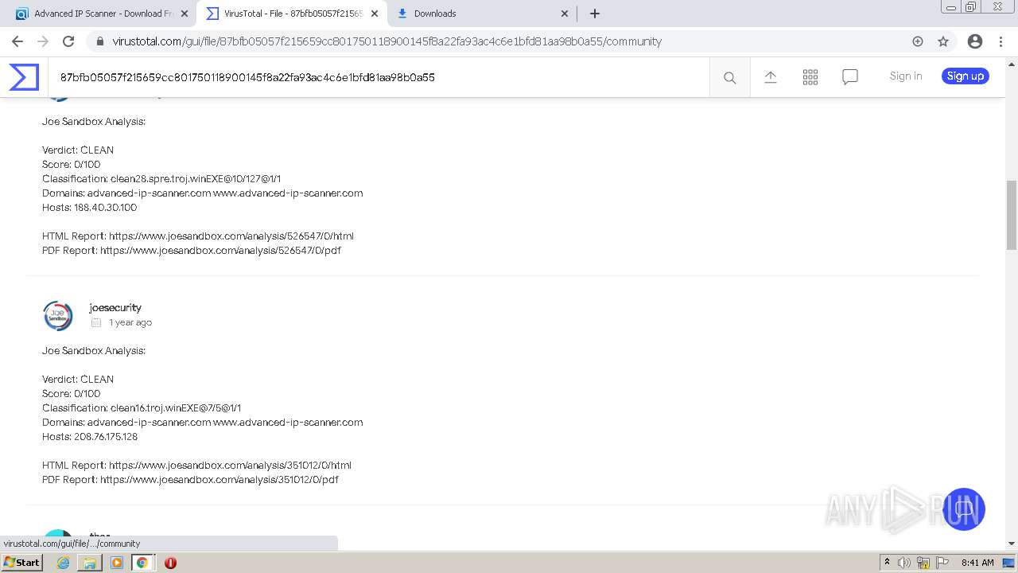1018x573 pixels.
Task: Click the calendar icon beside 1 year ago
Action: [96, 322]
